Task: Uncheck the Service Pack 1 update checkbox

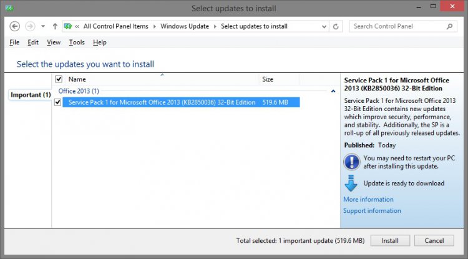Action: (57, 102)
